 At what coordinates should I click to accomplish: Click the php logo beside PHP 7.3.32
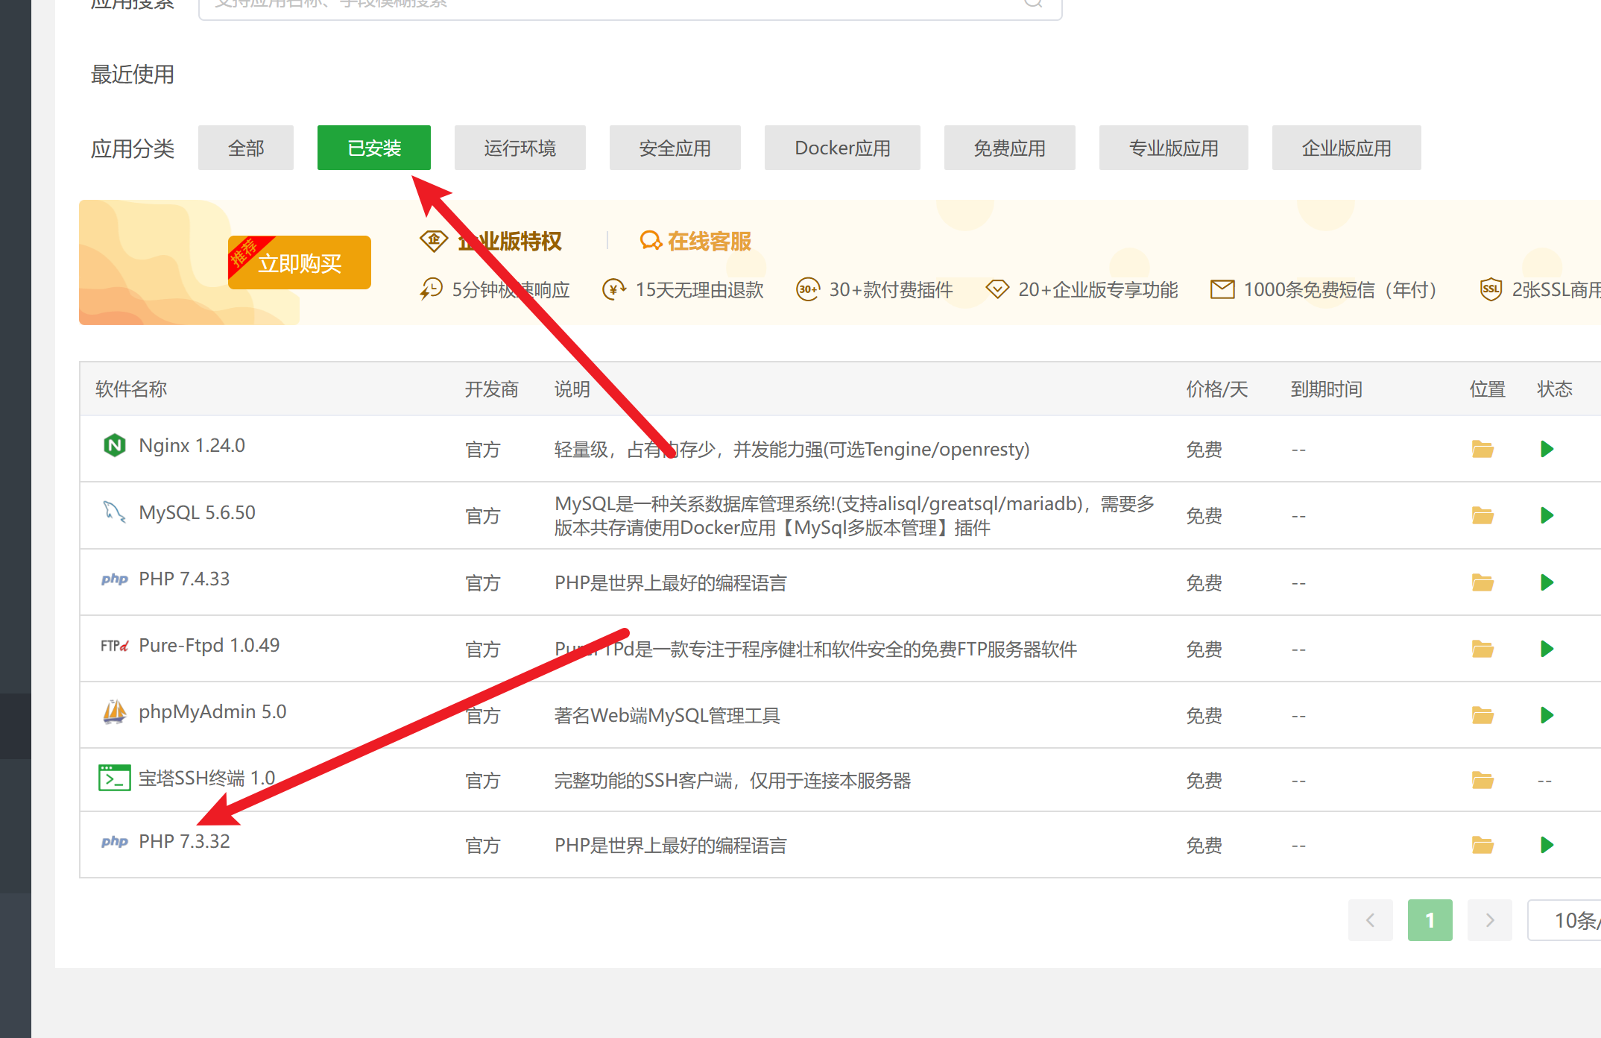pyautogui.click(x=114, y=841)
